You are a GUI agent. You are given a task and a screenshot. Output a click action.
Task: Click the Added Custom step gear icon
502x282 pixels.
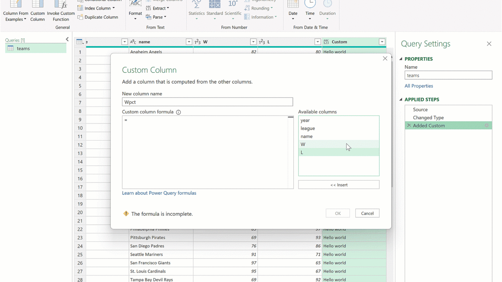pos(487,126)
